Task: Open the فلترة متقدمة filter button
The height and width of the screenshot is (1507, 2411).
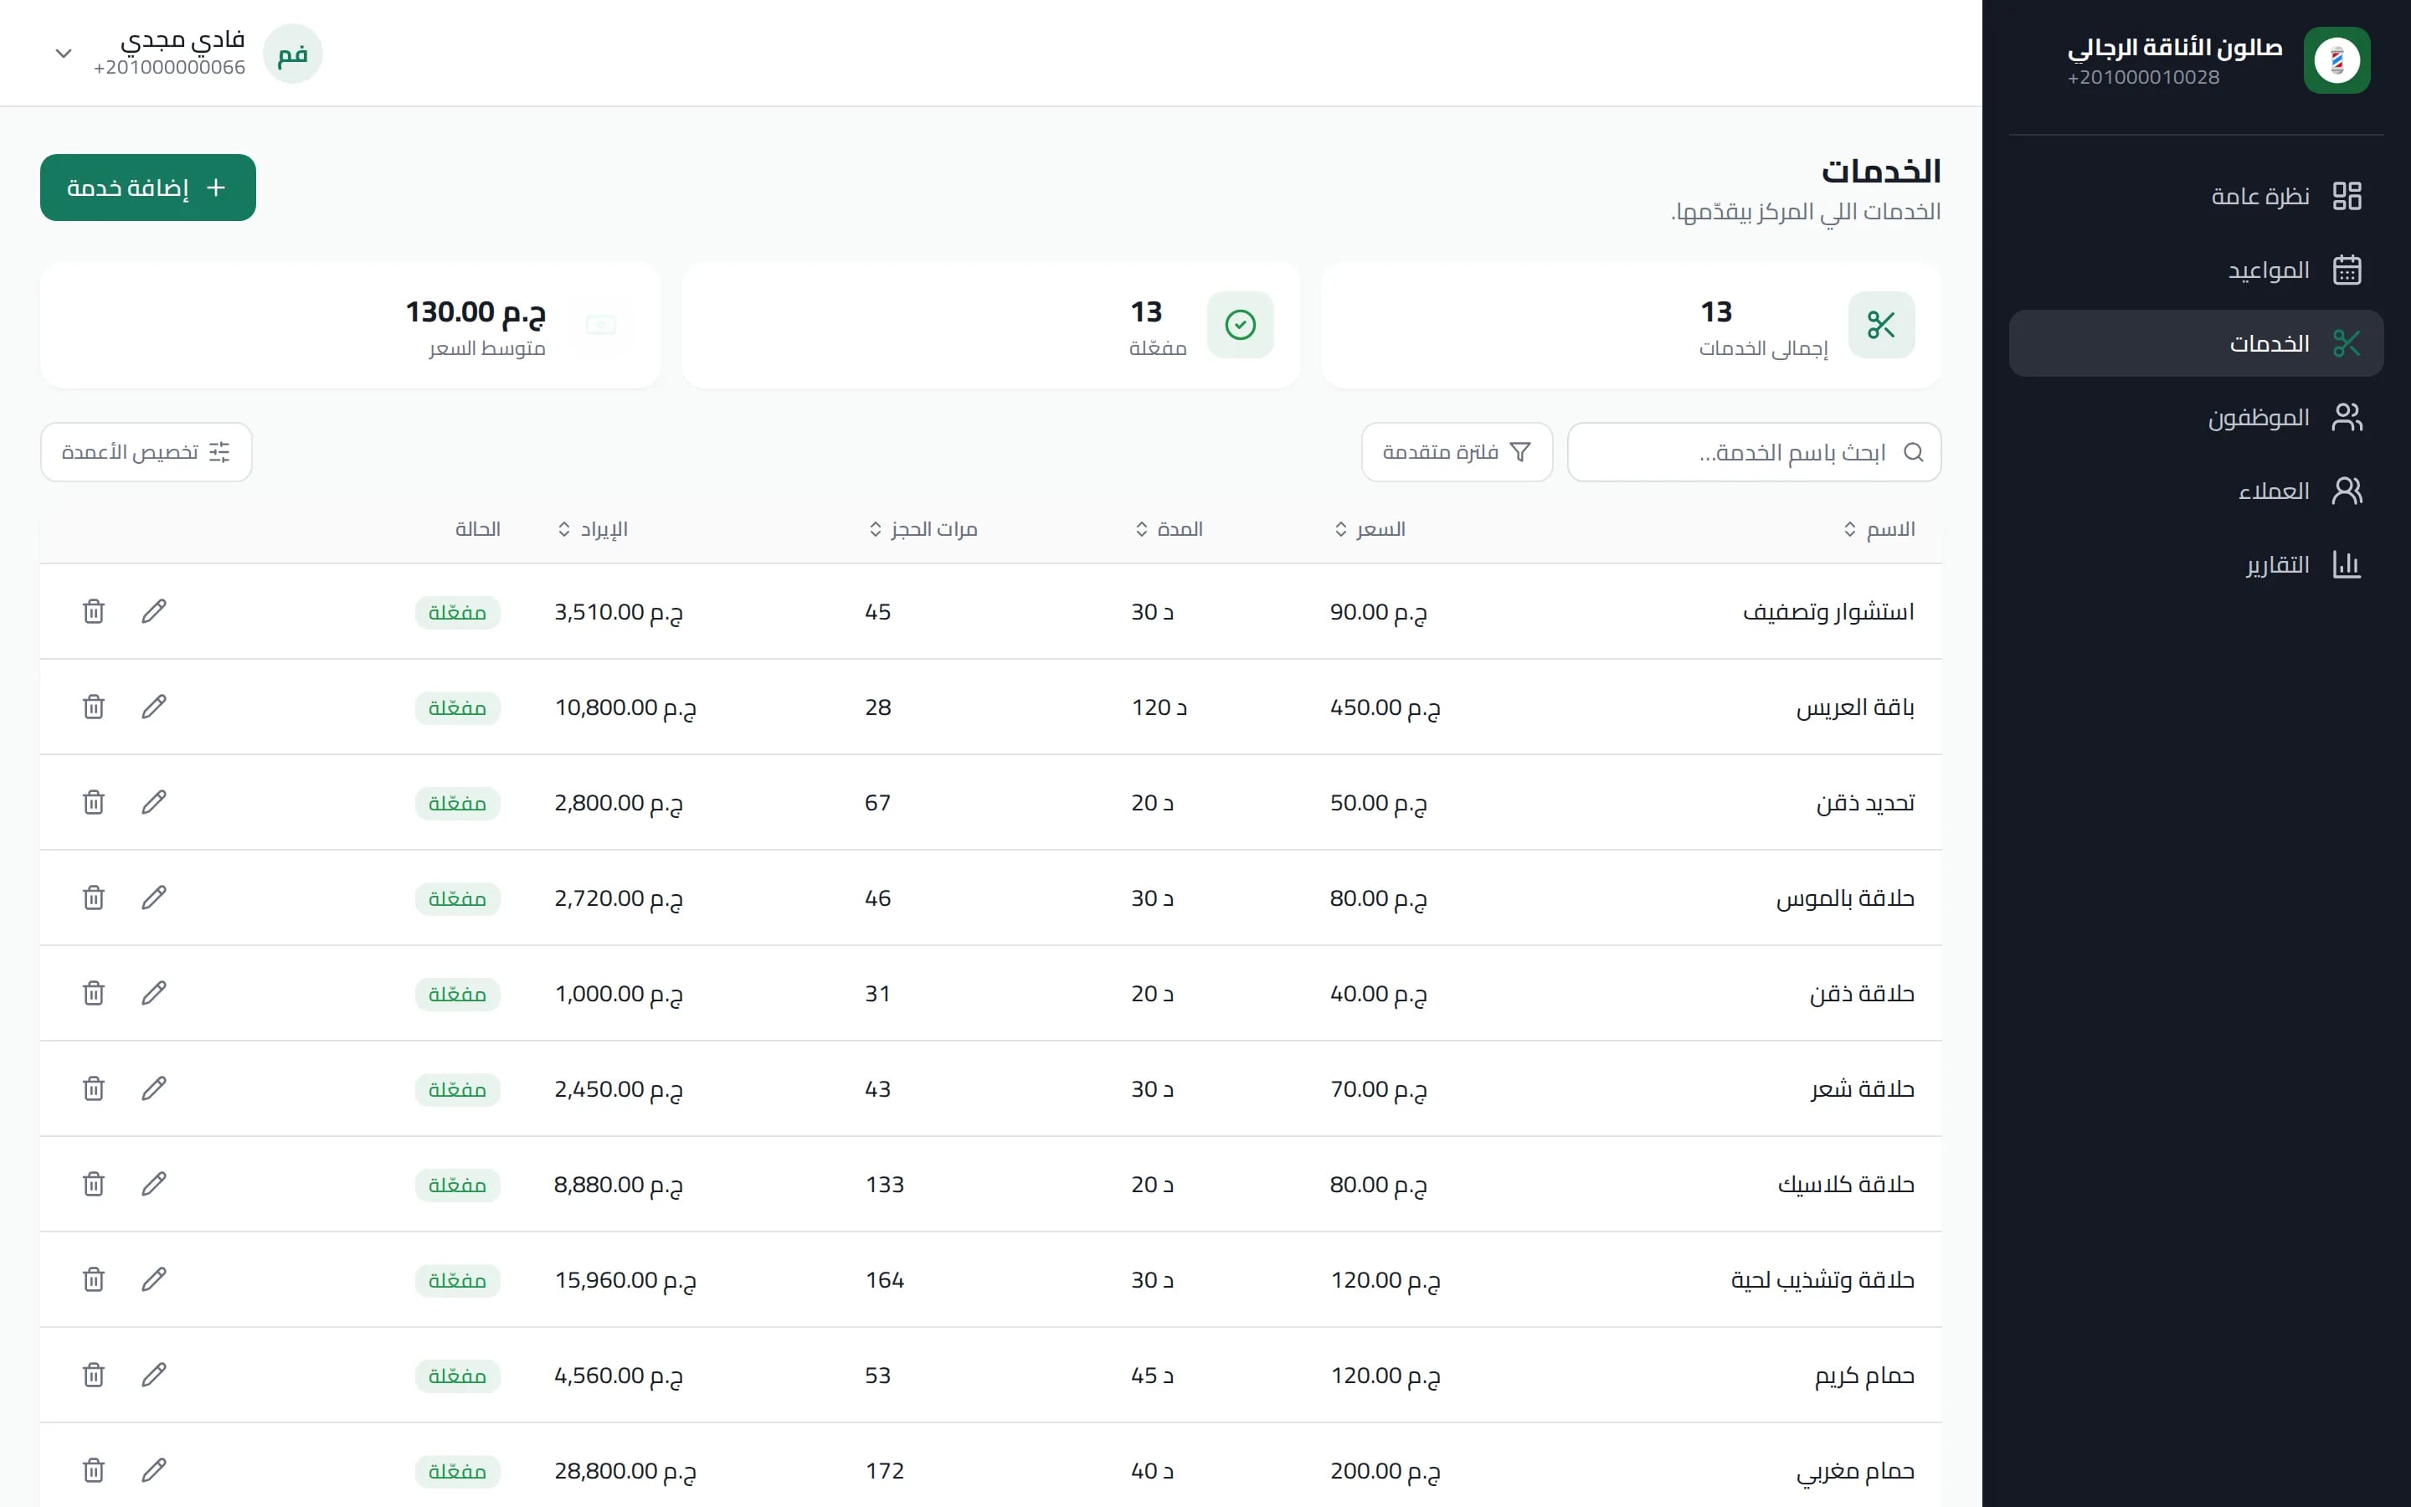Action: [1457, 452]
